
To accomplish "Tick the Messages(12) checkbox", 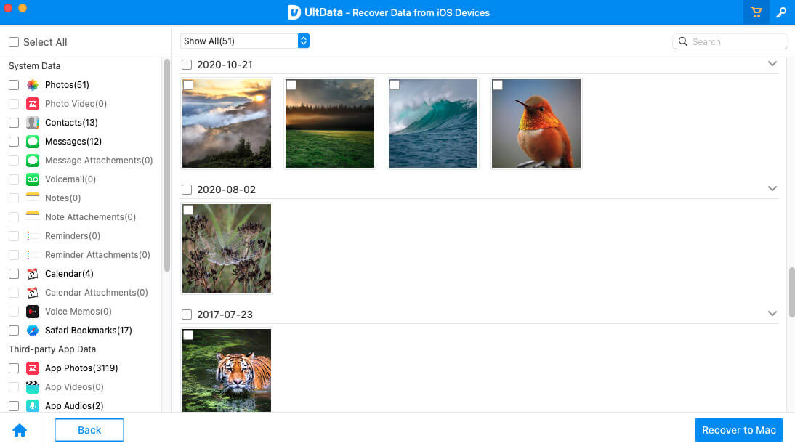I will tap(14, 142).
